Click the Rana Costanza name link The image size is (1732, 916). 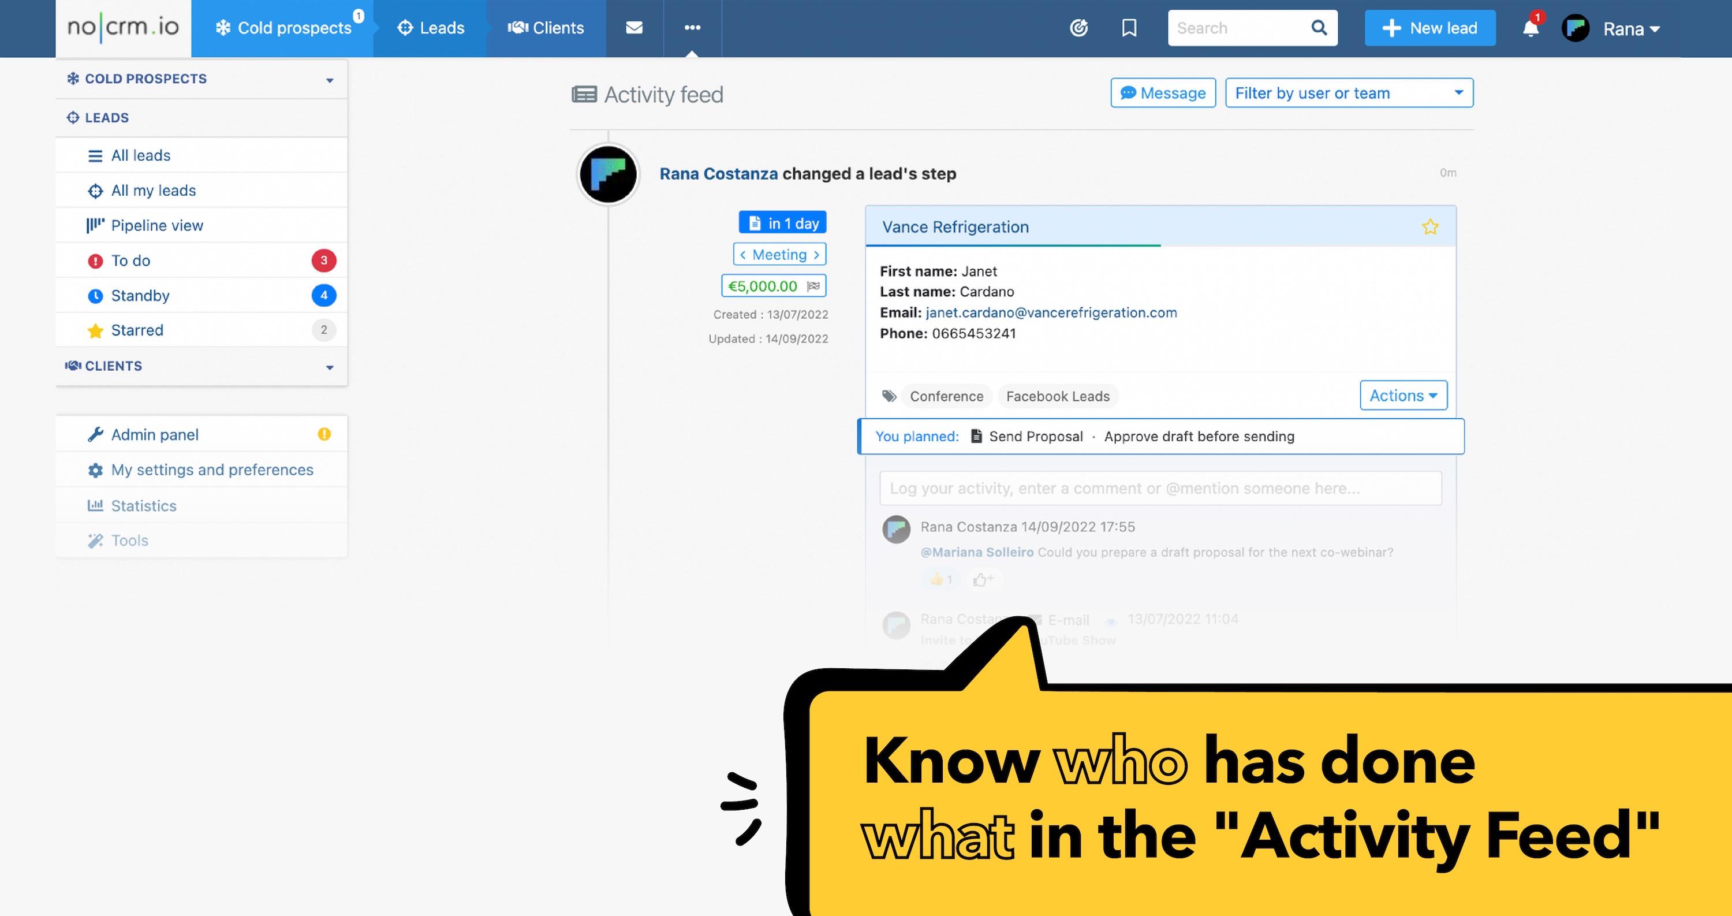(718, 173)
